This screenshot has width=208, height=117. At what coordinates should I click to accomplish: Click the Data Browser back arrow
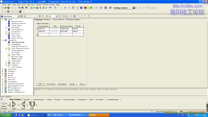coord(40,16)
